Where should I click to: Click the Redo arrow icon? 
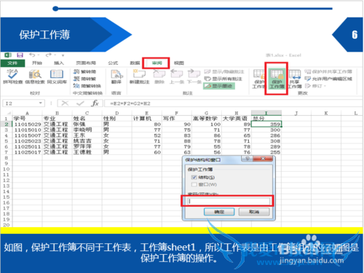(x=49, y=55)
